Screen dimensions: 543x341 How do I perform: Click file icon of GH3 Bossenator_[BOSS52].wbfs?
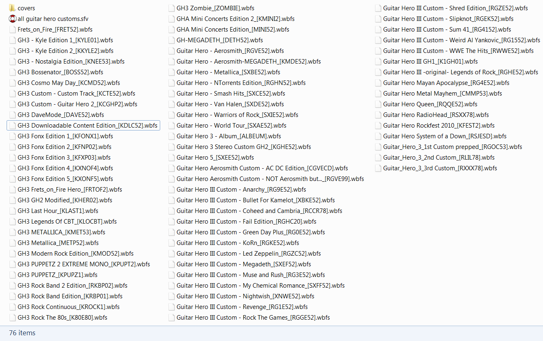[12, 72]
